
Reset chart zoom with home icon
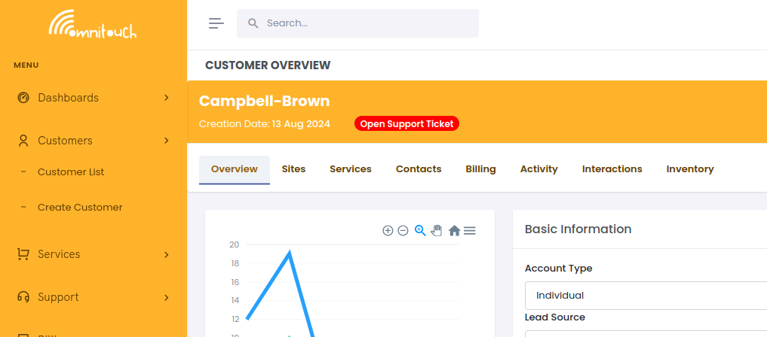click(x=454, y=231)
